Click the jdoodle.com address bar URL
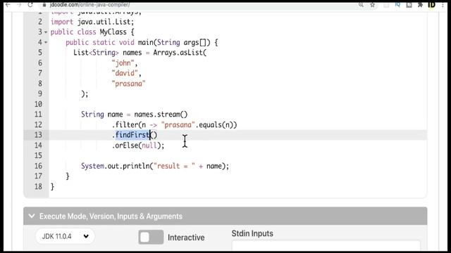 point(89,5)
